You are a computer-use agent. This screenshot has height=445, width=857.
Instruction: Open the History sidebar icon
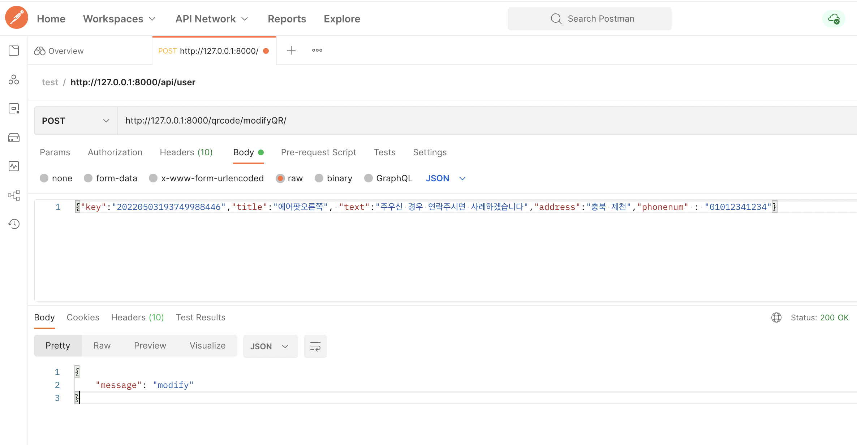[14, 224]
